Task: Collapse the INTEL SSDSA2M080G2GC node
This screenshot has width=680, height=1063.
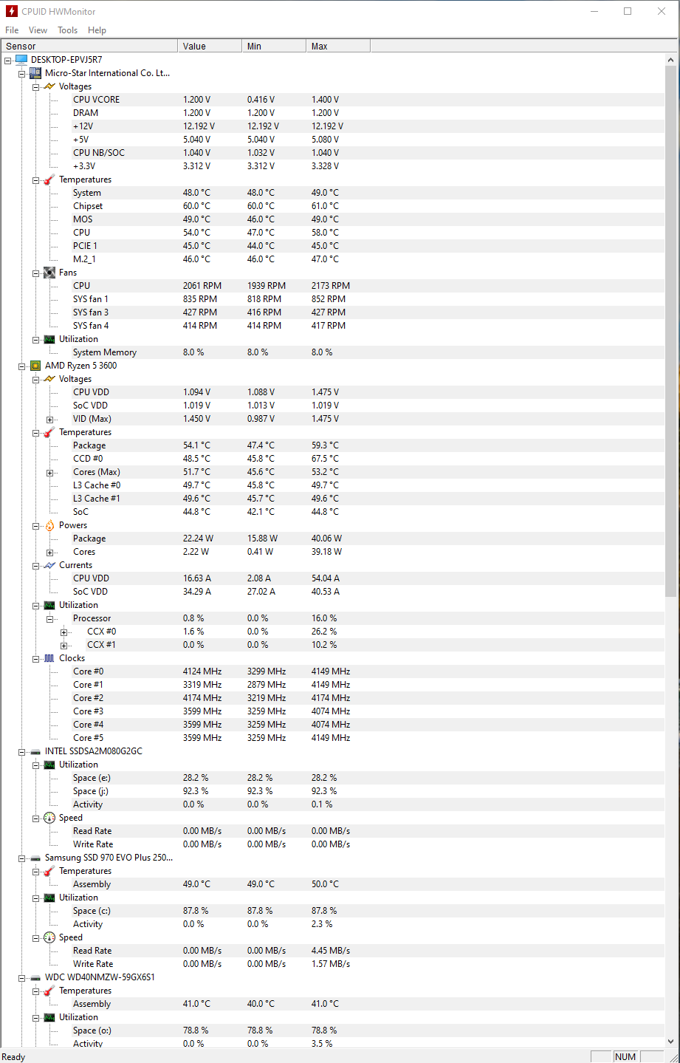Action: pyautogui.click(x=21, y=752)
